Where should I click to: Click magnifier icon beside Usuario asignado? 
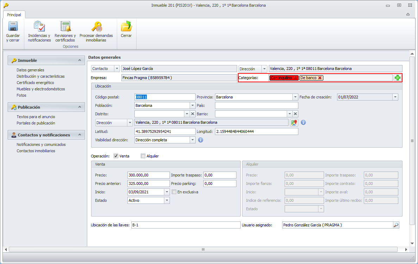396,225
